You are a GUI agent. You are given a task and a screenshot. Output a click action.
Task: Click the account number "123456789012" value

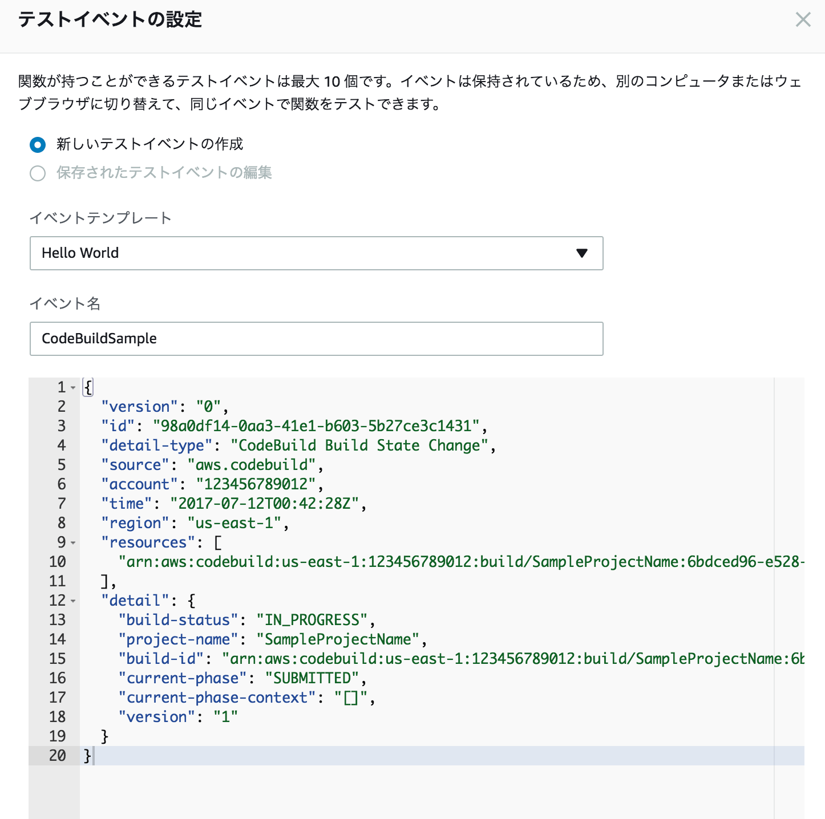click(256, 484)
